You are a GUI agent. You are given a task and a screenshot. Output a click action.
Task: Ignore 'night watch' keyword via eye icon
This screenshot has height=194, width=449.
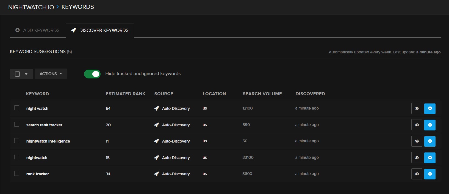point(417,108)
